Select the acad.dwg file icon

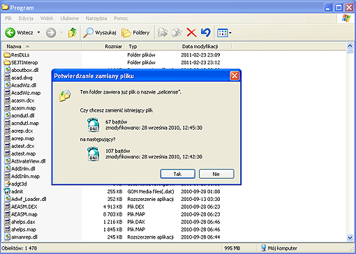[8, 77]
